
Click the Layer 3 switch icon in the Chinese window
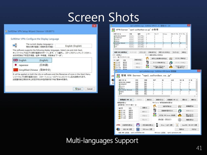click(138, 125)
